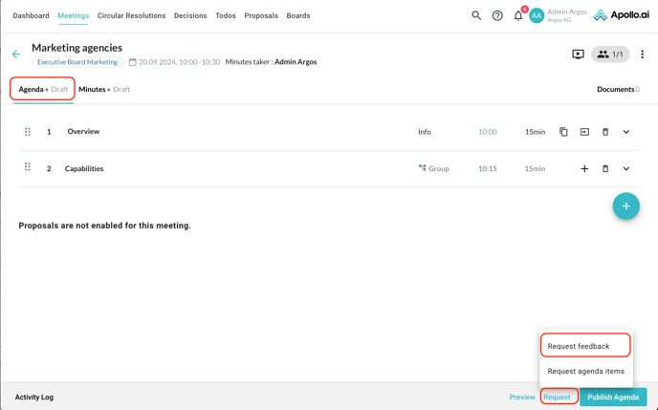Click the help question mark icon
The height and width of the screenshot is (410, 658).
click(x=497, y=15)
